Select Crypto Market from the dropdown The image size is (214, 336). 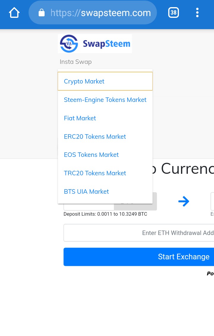tap(105, 81)
